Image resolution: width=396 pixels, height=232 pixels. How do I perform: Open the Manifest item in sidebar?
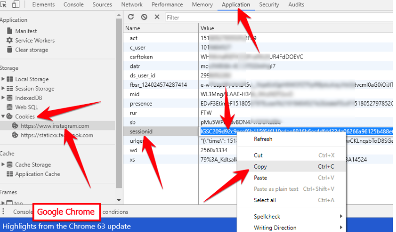pos(25,31)
